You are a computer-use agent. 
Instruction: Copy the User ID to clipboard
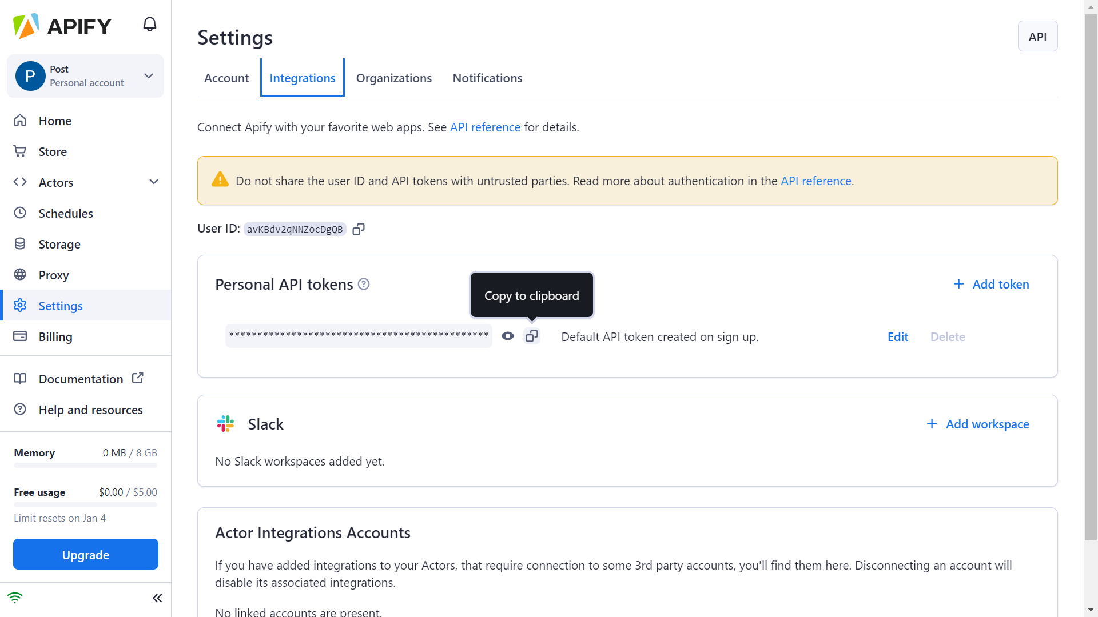pos(359,229)
